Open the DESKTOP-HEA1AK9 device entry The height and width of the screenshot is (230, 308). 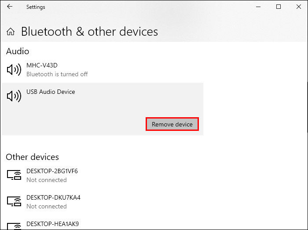pos(52,224)
